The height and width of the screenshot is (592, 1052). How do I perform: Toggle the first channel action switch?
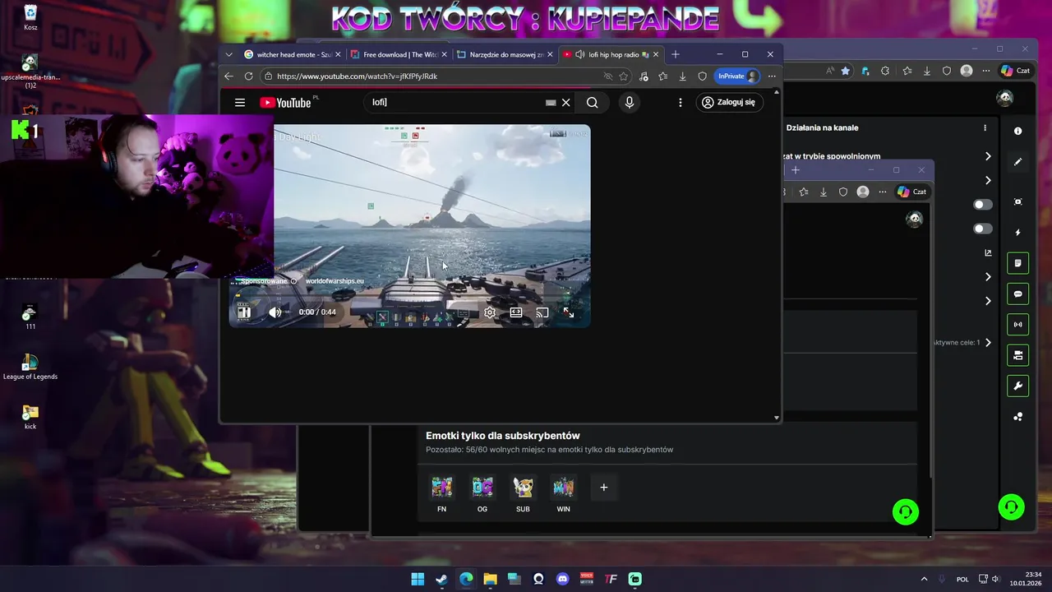pos(983,205)
